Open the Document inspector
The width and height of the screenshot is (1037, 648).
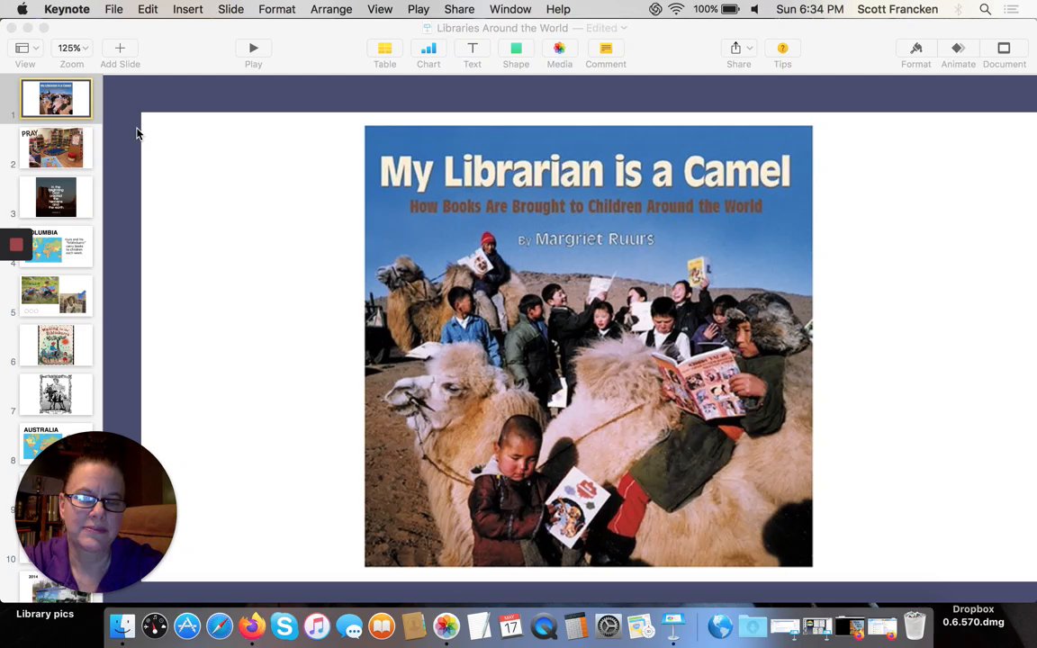click(1004, 49)
